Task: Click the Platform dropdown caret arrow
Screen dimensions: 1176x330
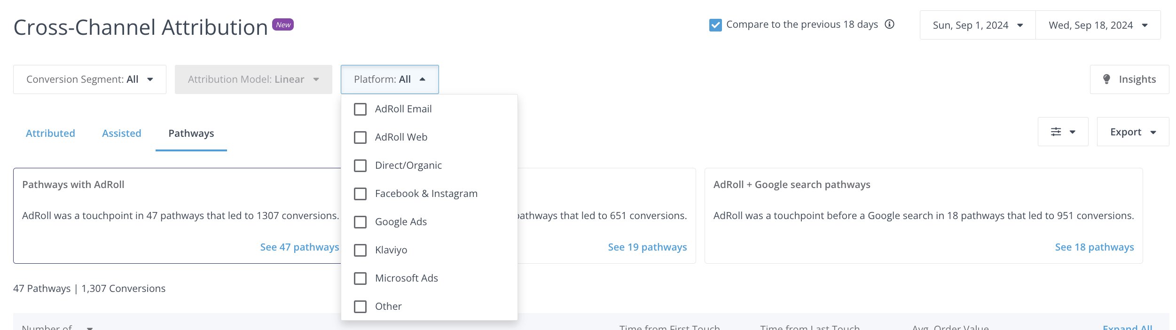Action: [x=422, y=79]
